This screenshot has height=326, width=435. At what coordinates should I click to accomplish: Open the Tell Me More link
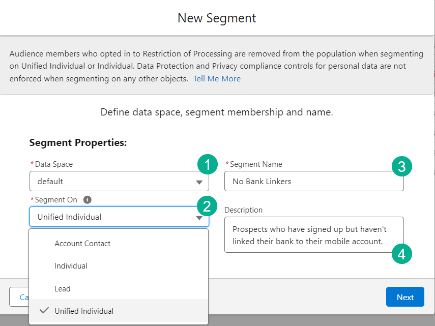(217, 79)
